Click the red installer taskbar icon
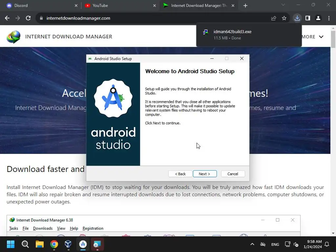The width and height of the screenshot is (336, 252). click(97, 244)
